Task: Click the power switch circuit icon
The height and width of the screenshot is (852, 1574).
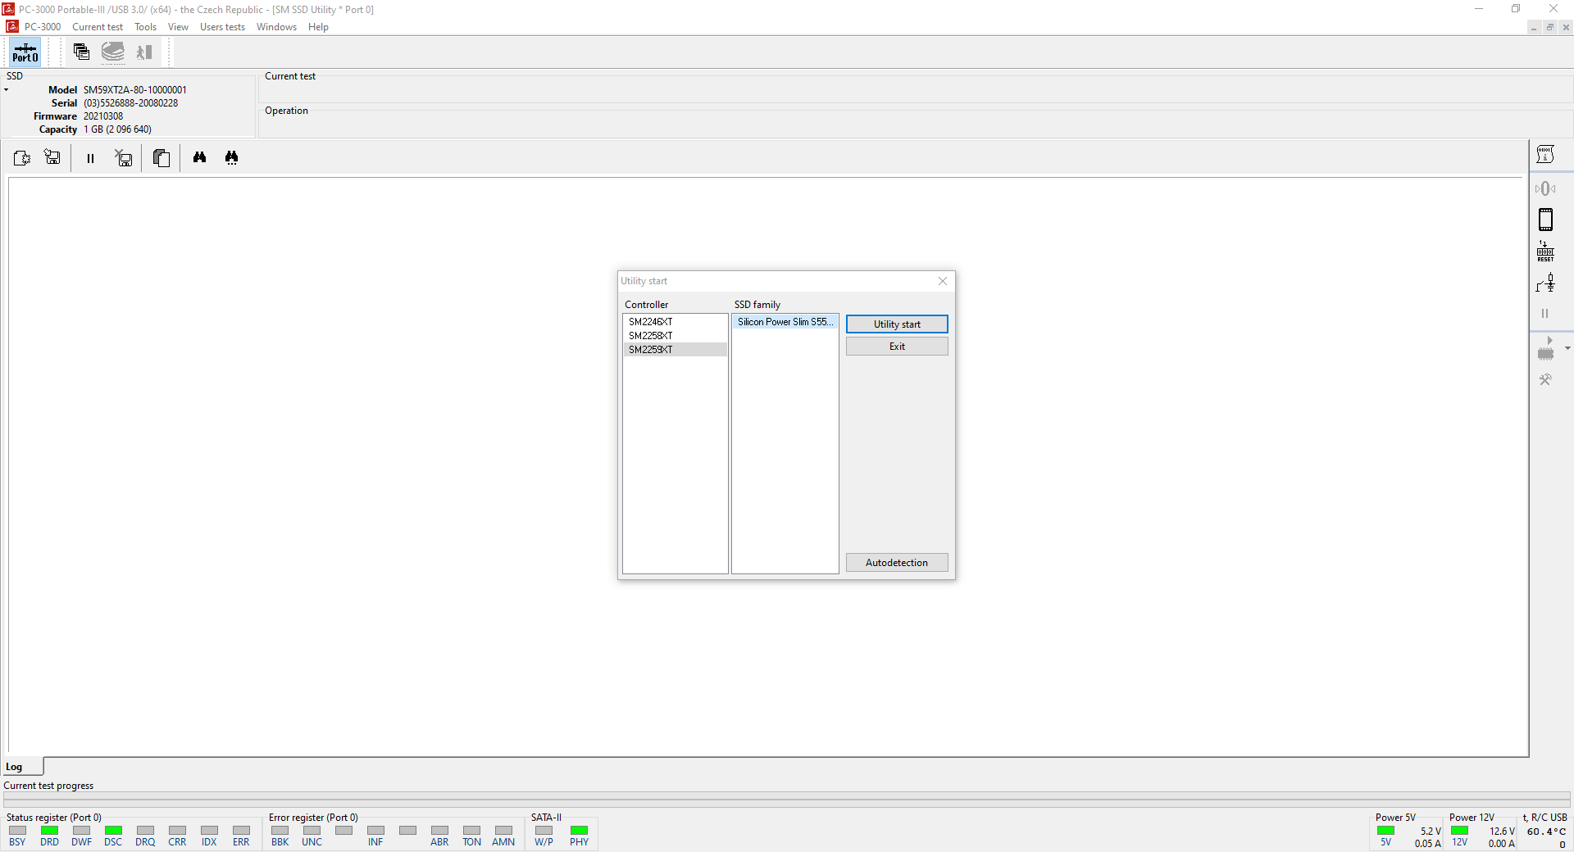Action: [1545, 283]
